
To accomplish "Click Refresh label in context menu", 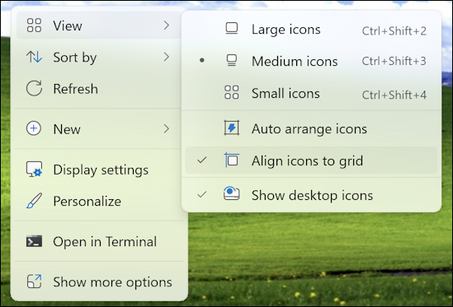I will (x=76, y=89).
